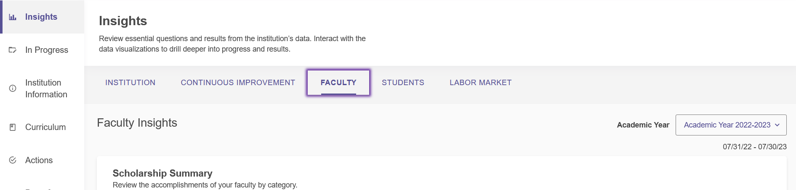Open Insights from the sidebar label
The height and width of the screenshot is (190, 796).
(41, 17)
